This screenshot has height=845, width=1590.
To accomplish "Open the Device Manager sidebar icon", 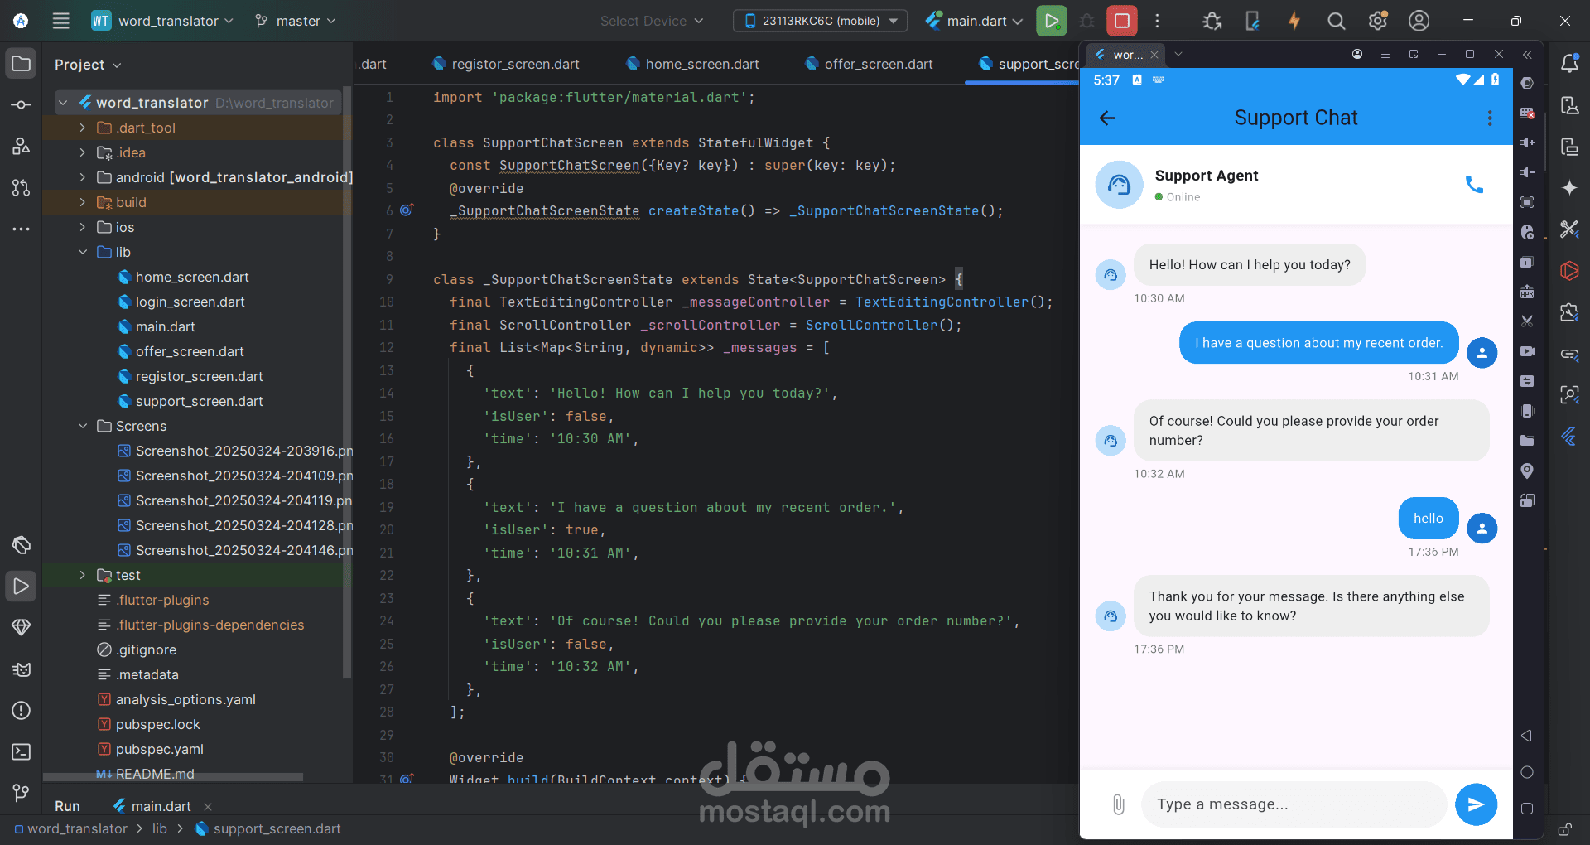I will click(1569, 105).
